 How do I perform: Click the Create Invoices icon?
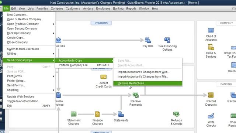(x=59, y=95)
